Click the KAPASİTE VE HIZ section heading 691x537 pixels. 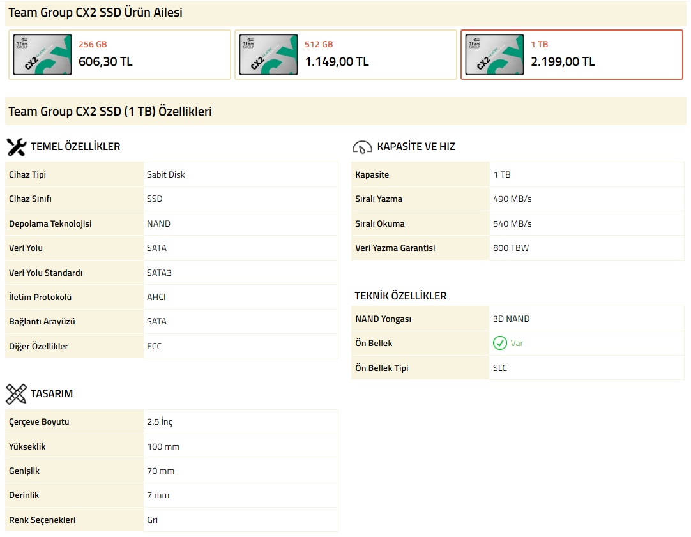[416, 147]
